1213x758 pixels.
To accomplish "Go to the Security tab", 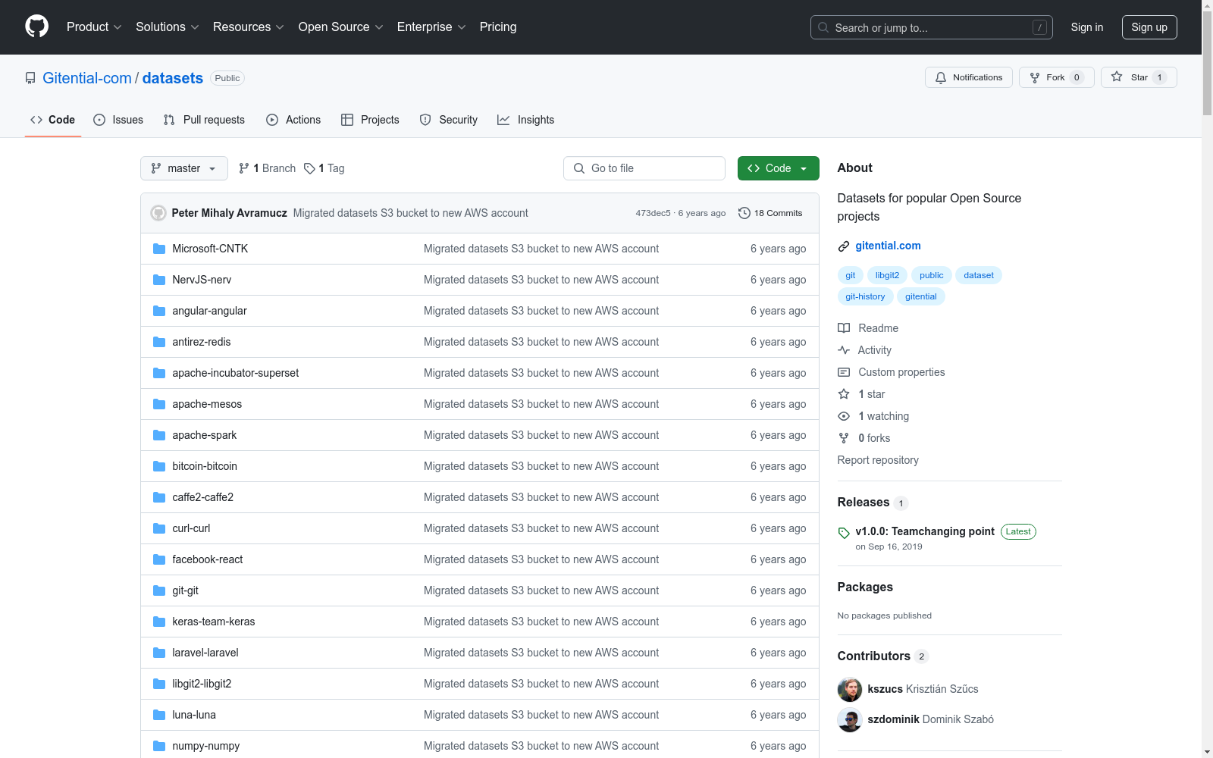I will click(x=449, y=120).
